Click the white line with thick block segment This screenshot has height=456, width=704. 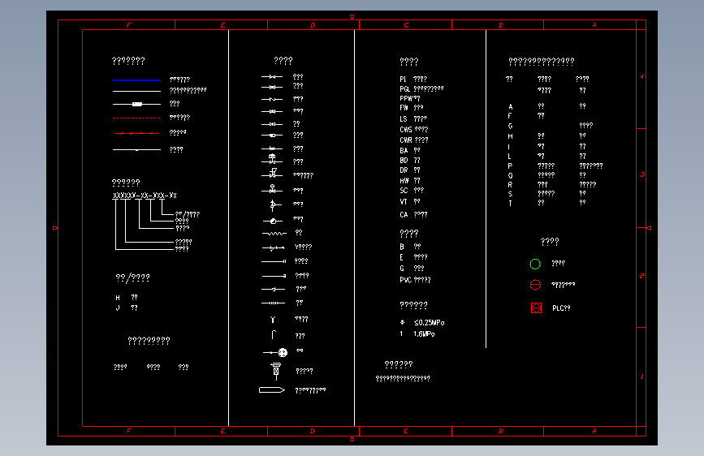coord(136,104)
